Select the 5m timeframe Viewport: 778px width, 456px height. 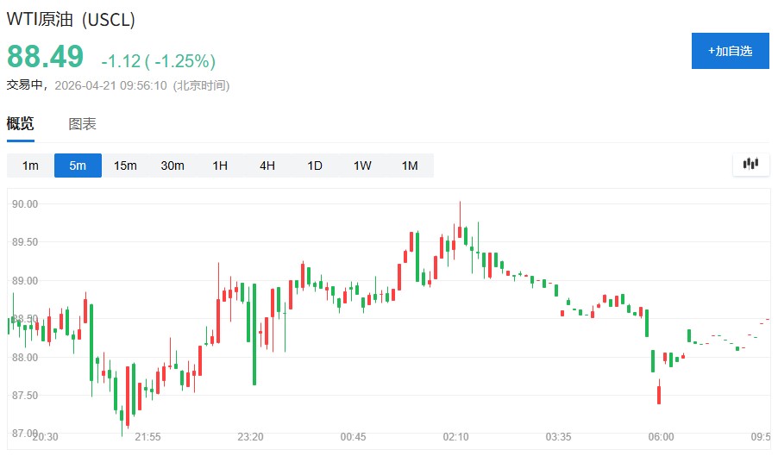click(78, 166)
